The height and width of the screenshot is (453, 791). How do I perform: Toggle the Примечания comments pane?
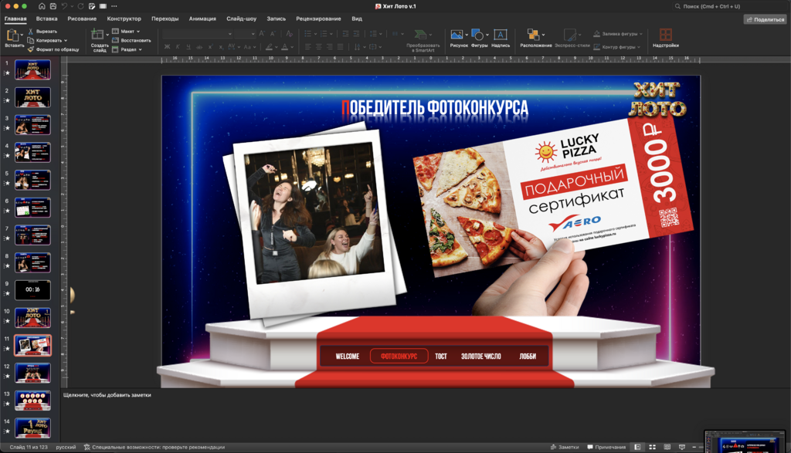tap(606, 447)
